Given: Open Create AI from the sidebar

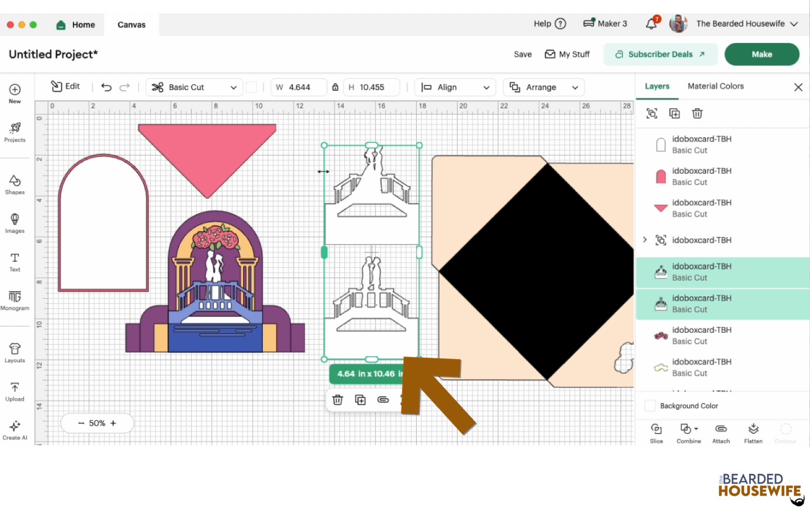Looking at the screenshot, I should click(15, 429).
